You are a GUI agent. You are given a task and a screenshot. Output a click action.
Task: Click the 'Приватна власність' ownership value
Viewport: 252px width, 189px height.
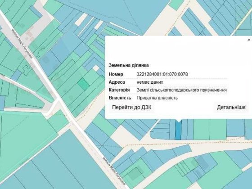pyautogui.click(x=157, y=98)
